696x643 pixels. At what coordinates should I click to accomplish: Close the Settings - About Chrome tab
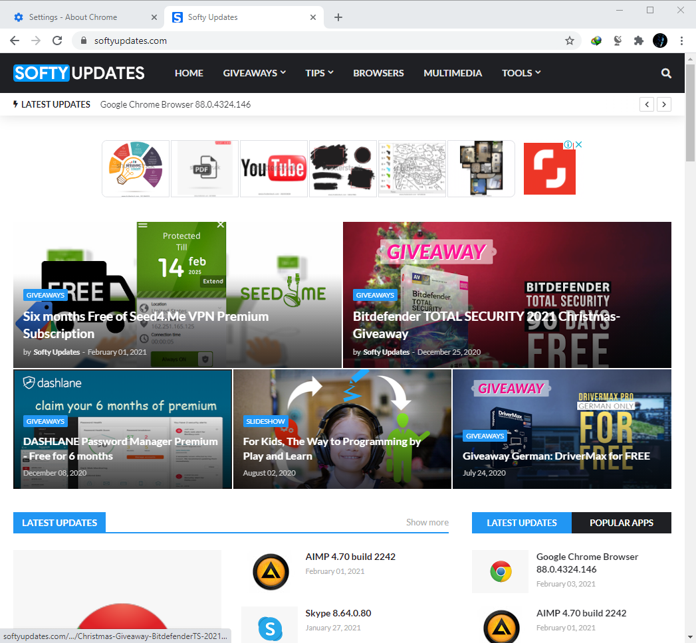[154, 17]
